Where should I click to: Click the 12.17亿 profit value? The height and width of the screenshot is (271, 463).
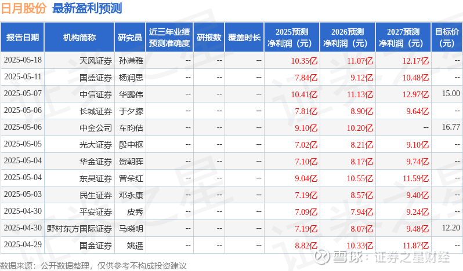tap(415, 61)
